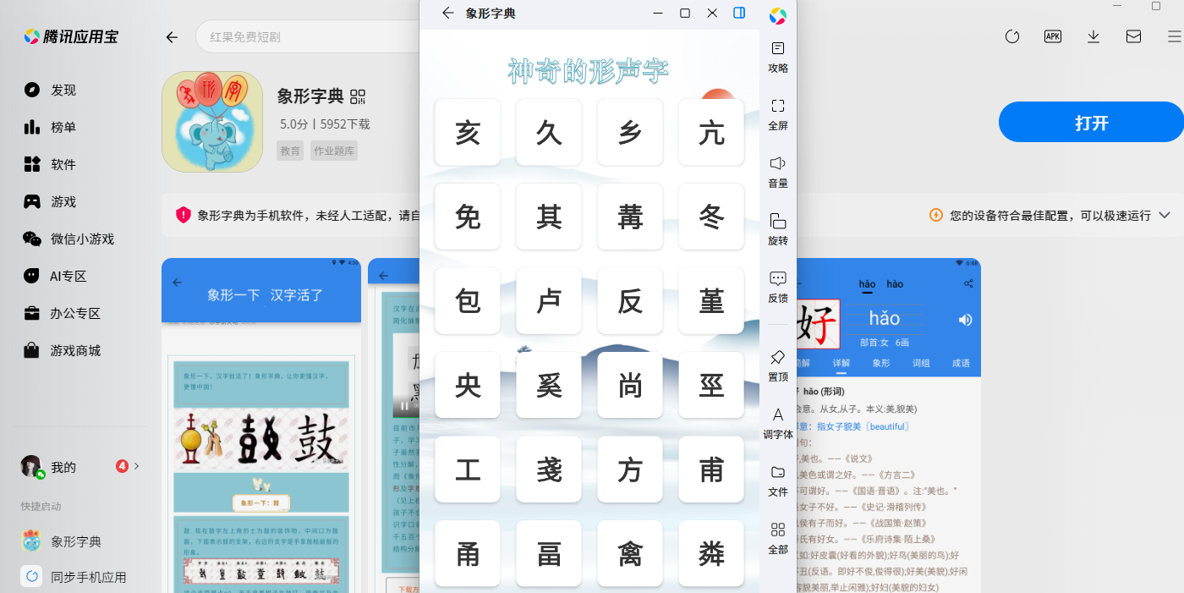1184x593 pixels.
Task: Click the blue 打开 button
Action: pyautogui.click(x=1091, y=123)
